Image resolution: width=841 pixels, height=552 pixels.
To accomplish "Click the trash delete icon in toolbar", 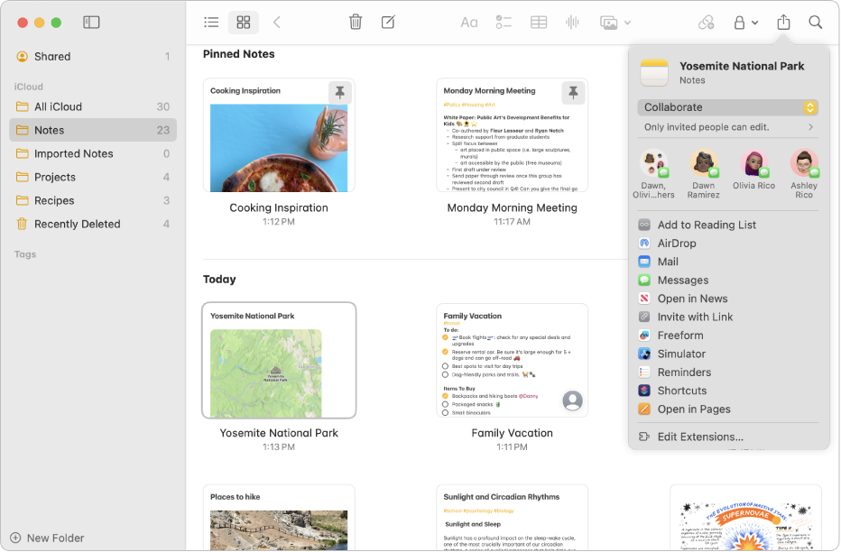I will pyautogui.click(x=356, y=23).
